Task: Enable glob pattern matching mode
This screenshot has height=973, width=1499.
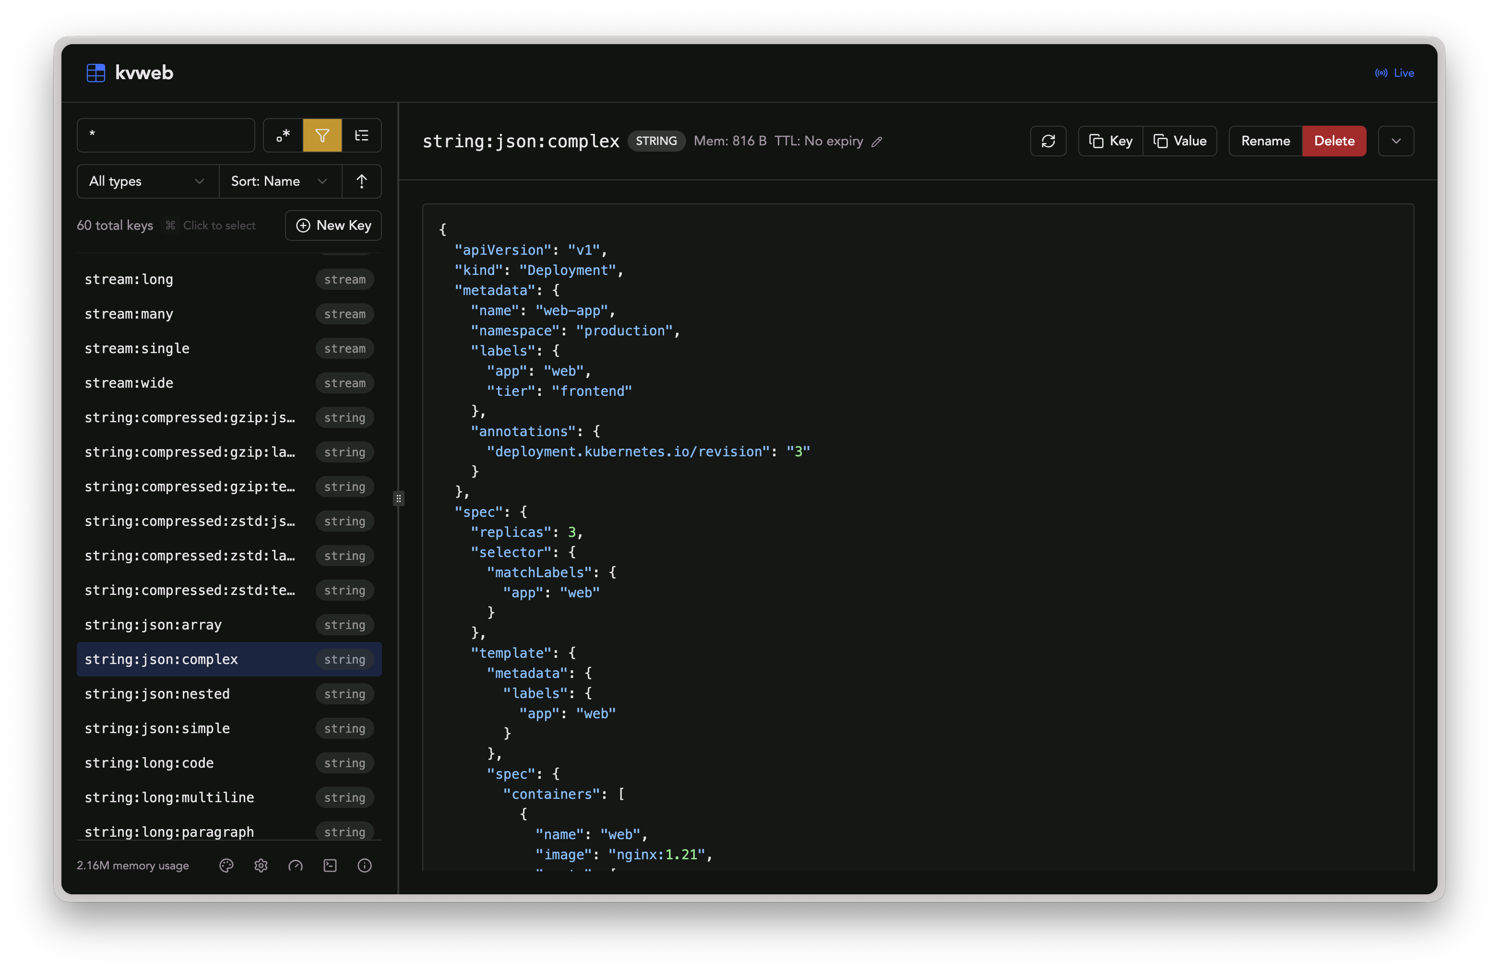Action: pyautogui.click(x=282, y=135)
